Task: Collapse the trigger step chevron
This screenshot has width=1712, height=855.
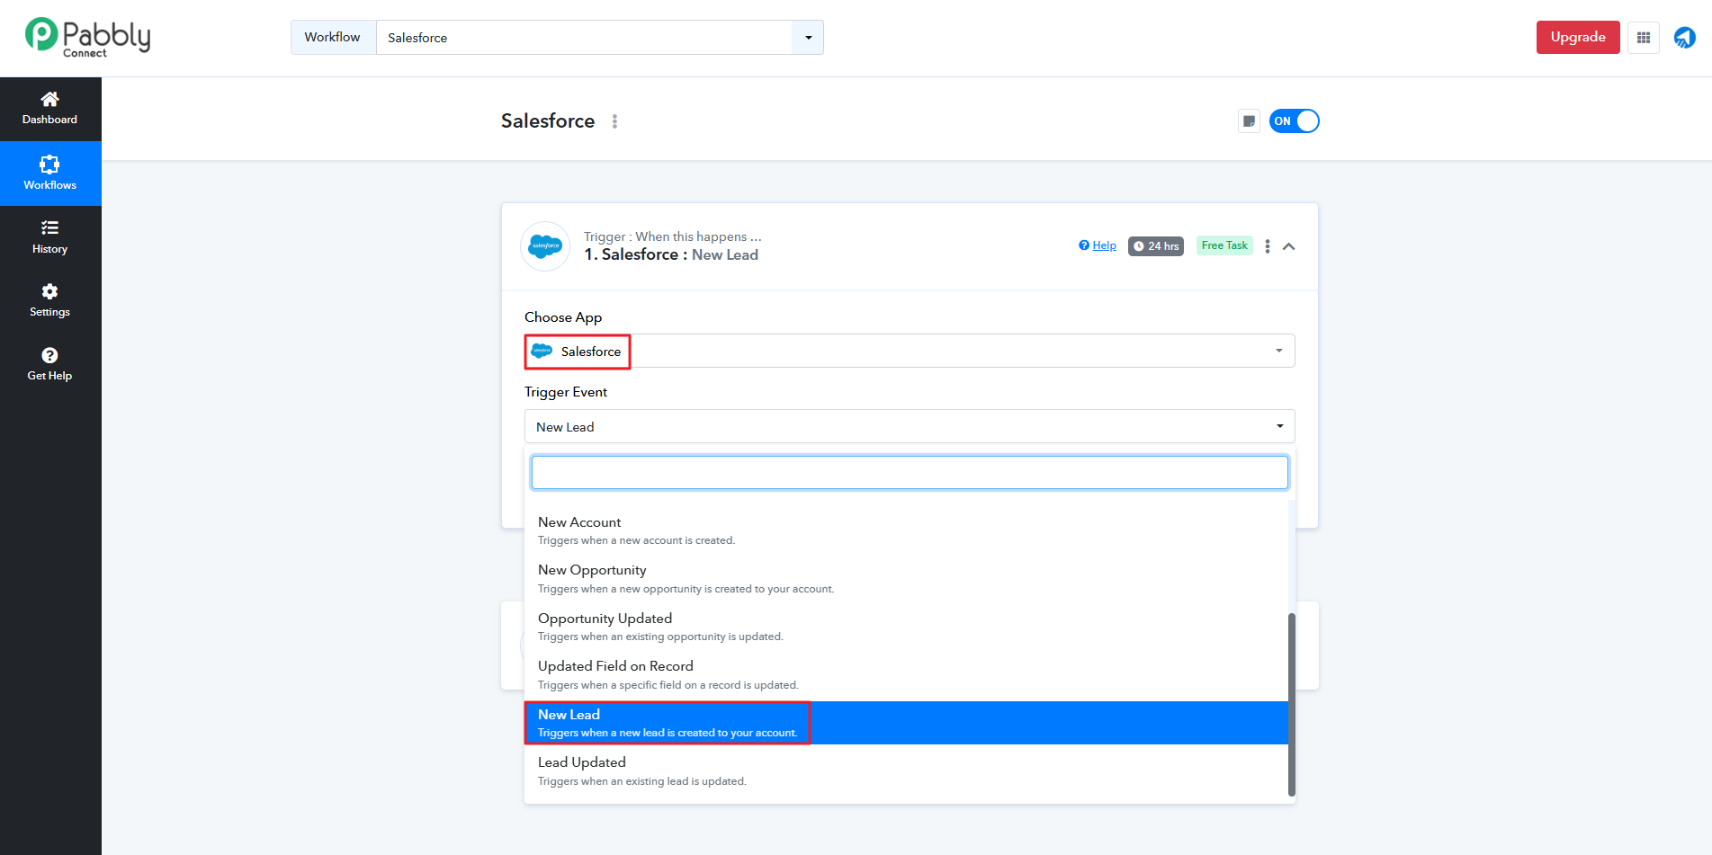Action: 1288,246
